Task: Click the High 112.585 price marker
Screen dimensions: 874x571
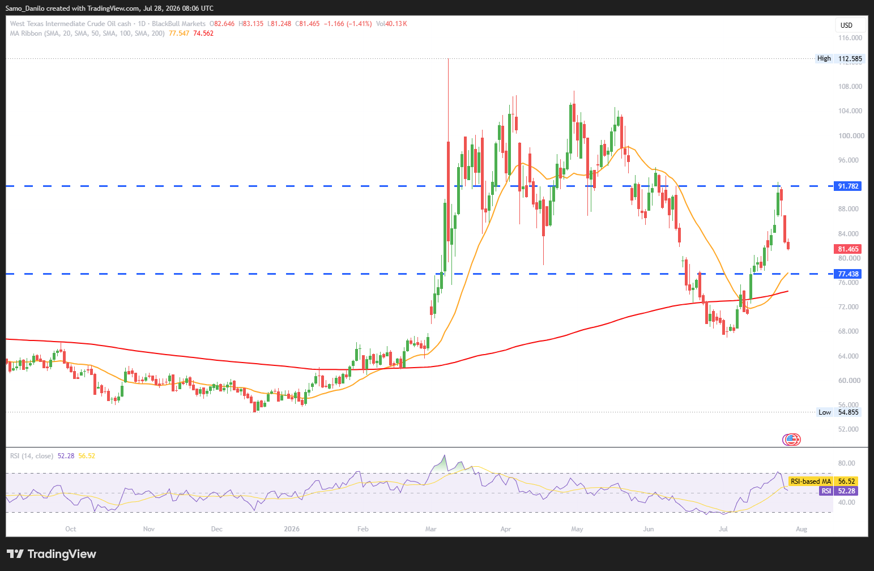Action: pyautogui.click(x=839, y=58)
